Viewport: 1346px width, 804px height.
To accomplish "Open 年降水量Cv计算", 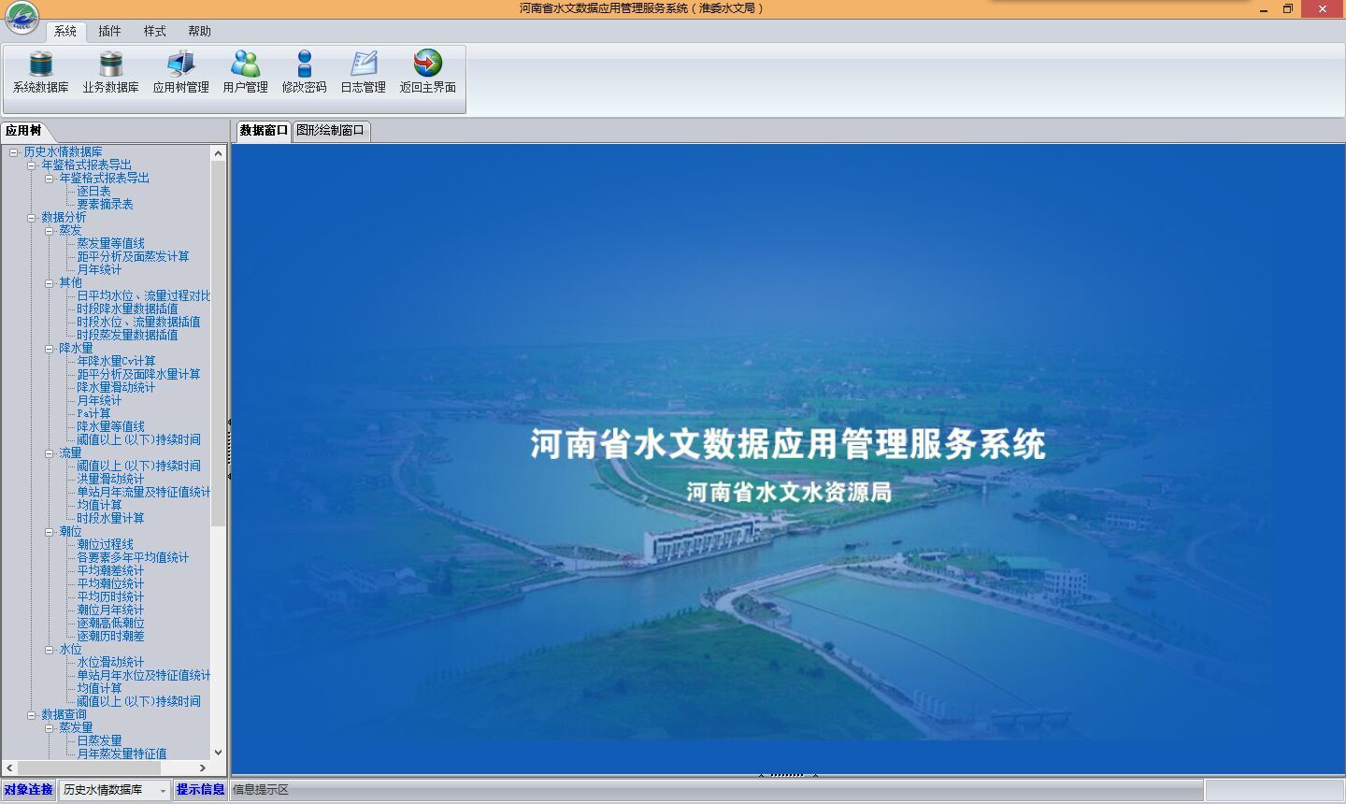I will click(116, 361).
